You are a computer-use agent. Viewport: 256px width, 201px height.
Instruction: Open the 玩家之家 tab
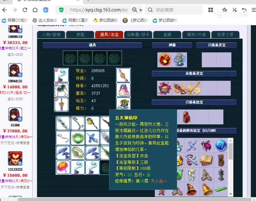(x=225, y=35)
